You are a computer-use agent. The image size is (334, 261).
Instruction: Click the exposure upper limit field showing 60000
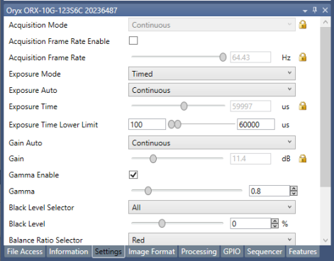tap(256, 124)
